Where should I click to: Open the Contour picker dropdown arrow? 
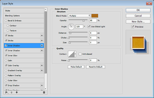[x=75, y=54]
